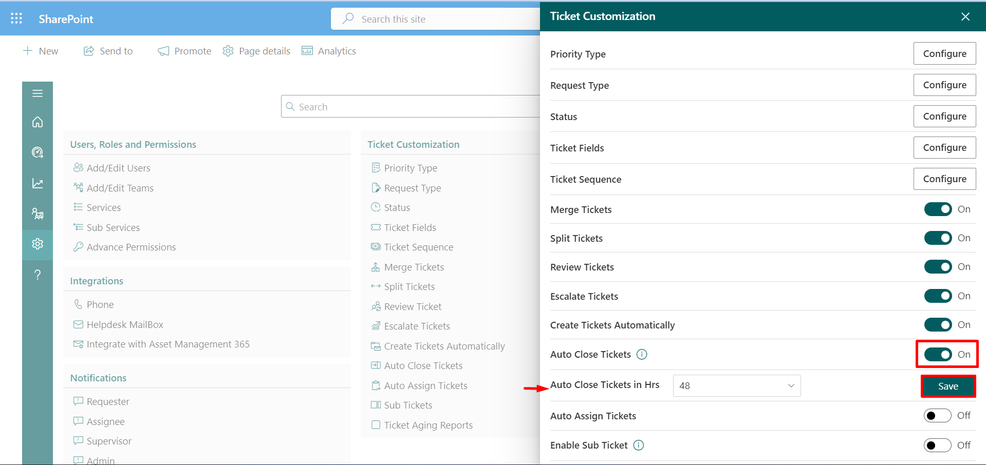Click Configure for Priority Type
This screenshot has height=465, width=986.
944,53
